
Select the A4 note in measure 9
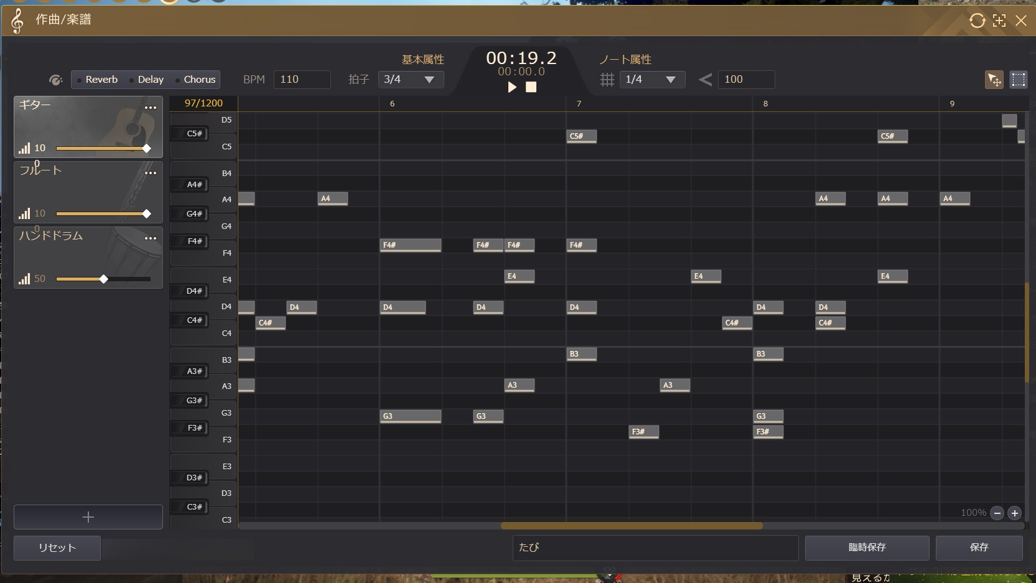[955, 198]
